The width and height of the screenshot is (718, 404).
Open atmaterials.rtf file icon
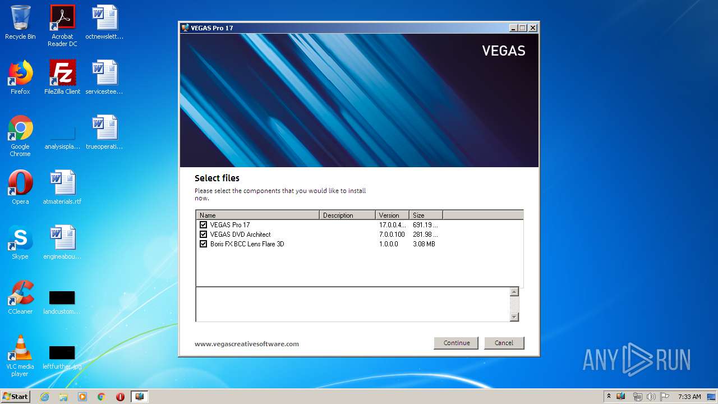[62, 187]
